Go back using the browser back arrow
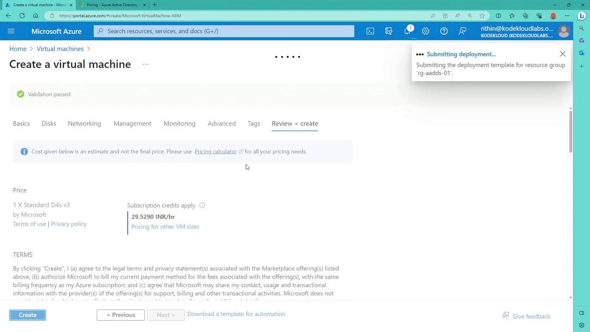590x332 pixels. [8, 15]
